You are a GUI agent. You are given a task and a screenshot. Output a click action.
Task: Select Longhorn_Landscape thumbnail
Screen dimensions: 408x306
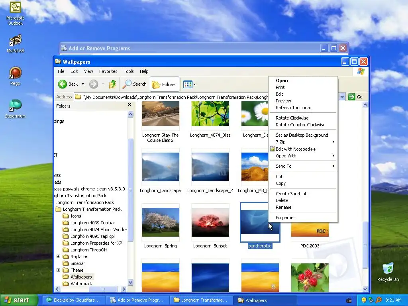click(x=160, y=167)
